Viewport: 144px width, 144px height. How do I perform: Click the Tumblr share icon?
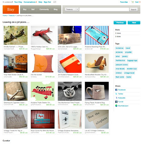pyautogui.click(x=116, y=102)
